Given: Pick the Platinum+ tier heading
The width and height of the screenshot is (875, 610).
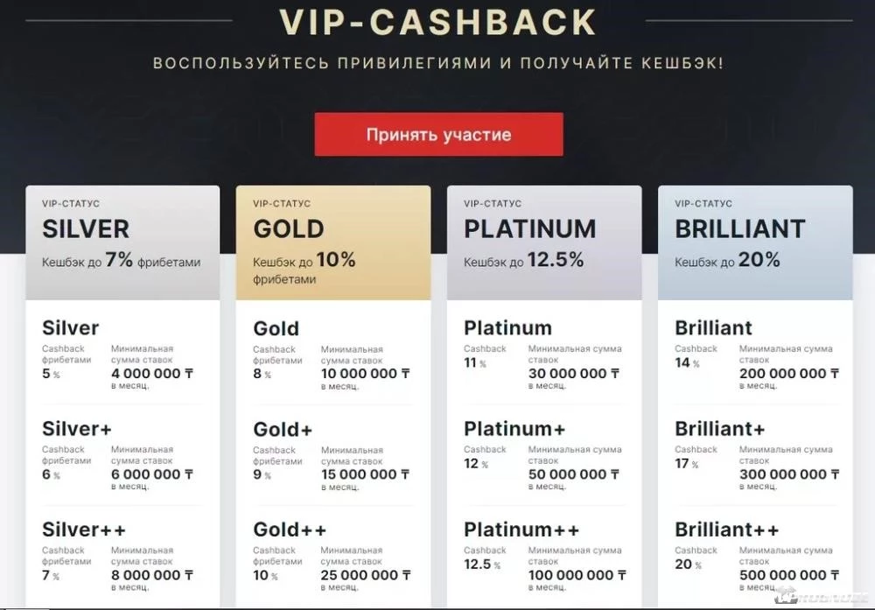Looking at the screenshot, I should [514, 429].
